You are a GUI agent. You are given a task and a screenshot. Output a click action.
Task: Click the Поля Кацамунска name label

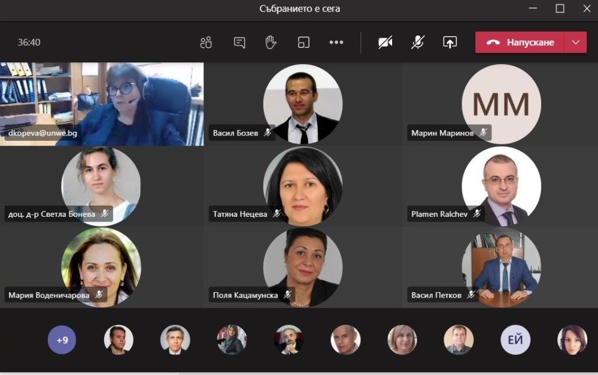click(245, 295)
